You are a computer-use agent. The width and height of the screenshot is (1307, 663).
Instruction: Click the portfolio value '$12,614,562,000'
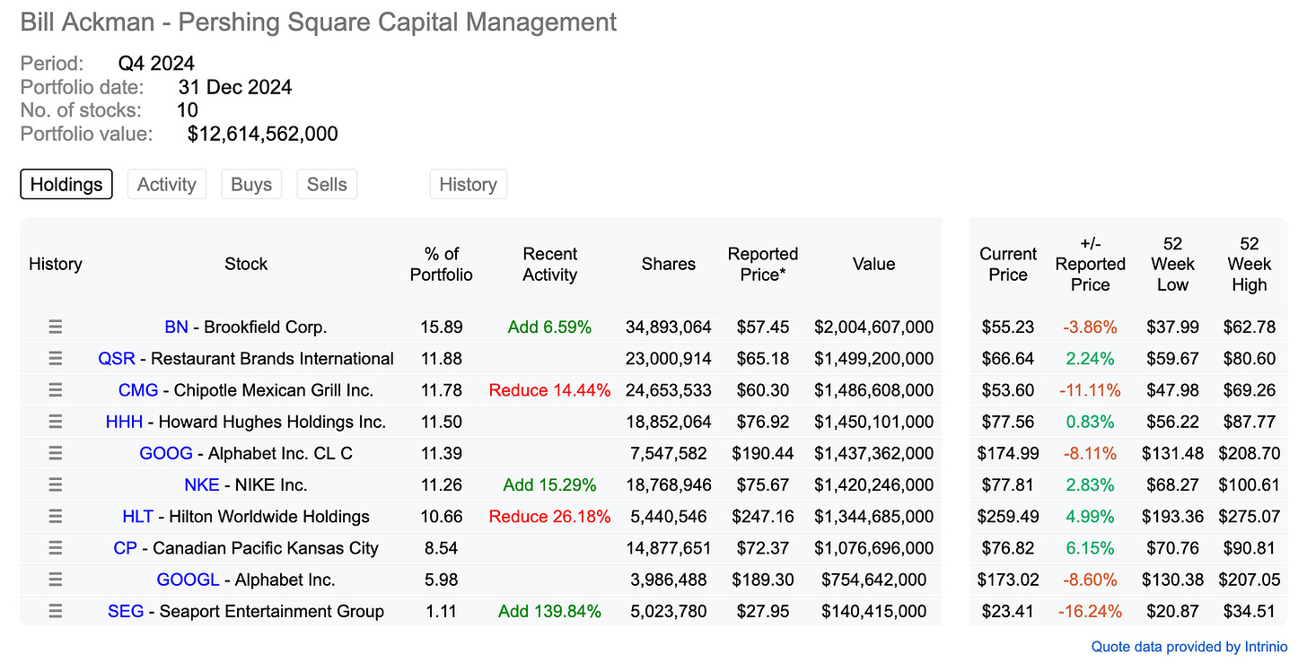263,135
